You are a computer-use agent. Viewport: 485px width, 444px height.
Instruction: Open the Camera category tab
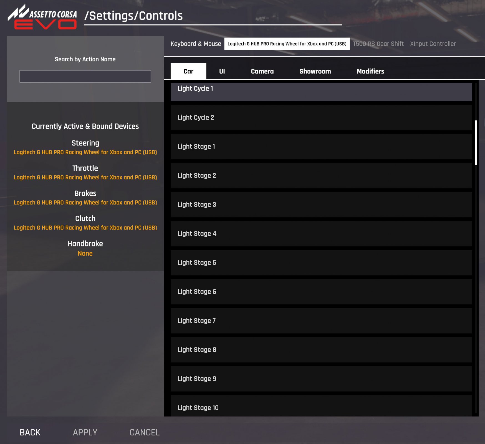262,71
